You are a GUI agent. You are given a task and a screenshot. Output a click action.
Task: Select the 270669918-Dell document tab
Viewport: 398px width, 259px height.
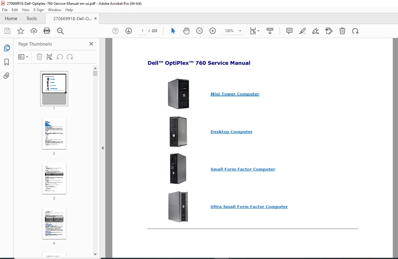[x=73, y=19]
